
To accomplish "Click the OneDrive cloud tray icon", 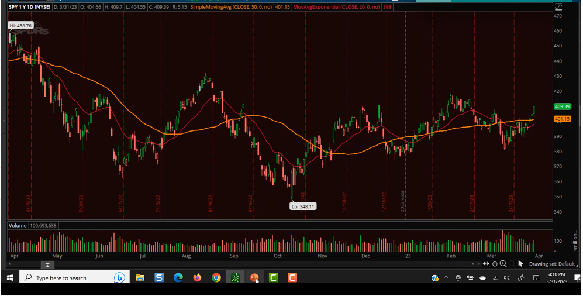I will click(483, 278).
